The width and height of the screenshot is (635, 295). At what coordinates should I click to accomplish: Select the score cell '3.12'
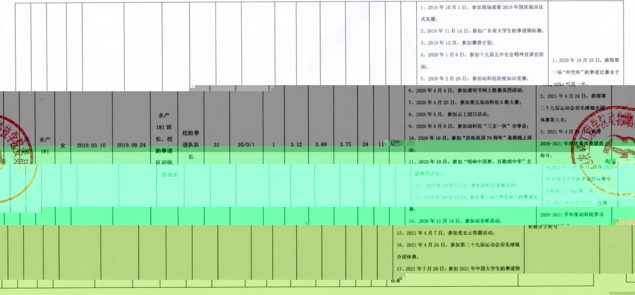[296, 144]
